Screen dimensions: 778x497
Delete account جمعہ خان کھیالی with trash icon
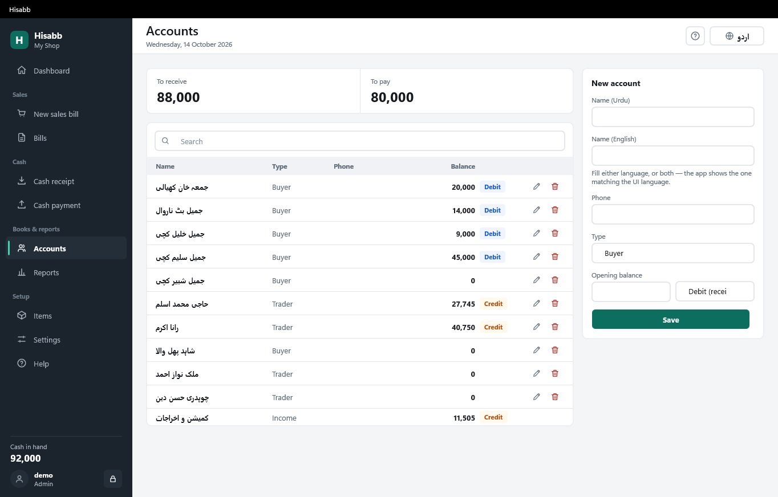pyautogui.click(x=555, y=186)
